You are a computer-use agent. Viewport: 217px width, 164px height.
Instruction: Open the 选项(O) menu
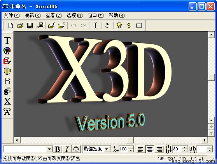coord(75,16)
